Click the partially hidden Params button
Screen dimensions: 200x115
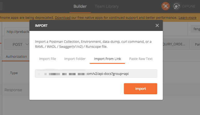click(195, 44)
